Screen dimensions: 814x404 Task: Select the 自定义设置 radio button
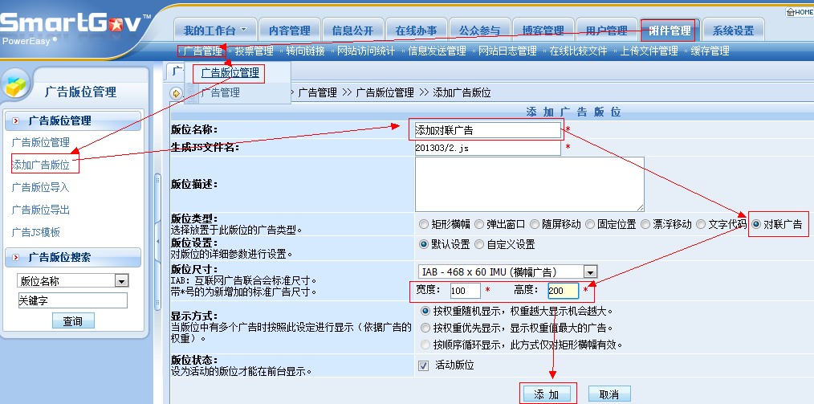(479, 244)
